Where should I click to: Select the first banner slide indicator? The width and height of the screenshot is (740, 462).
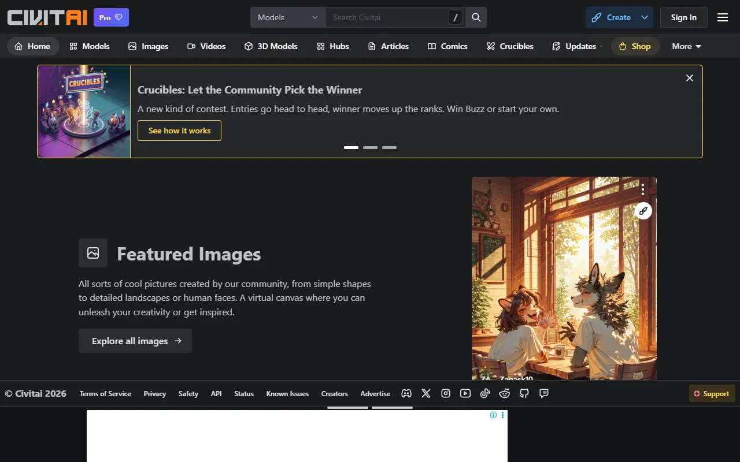click(x=351, y=147)
